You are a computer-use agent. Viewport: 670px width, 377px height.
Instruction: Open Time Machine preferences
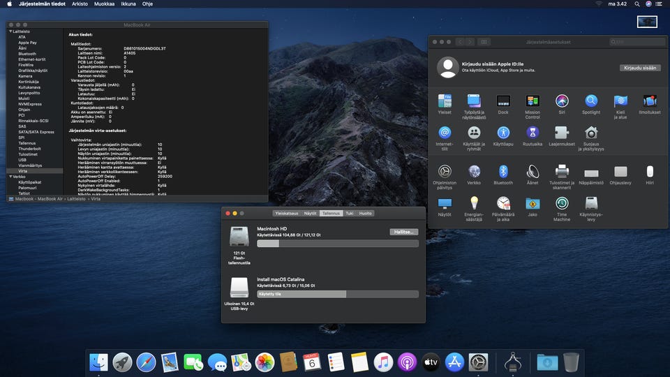click(562, 203)
